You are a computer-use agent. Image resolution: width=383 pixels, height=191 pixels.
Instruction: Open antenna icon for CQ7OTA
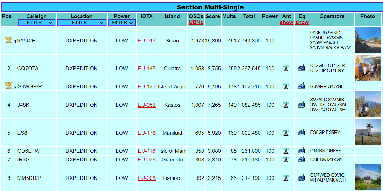[286, 69]
